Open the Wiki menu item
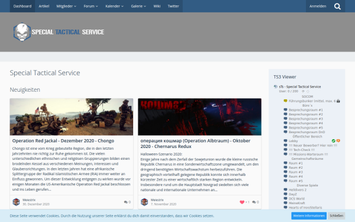 157,6
